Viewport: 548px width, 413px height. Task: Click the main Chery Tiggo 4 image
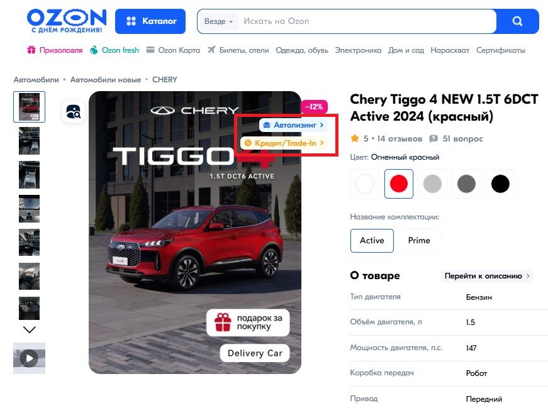point(195,233)
